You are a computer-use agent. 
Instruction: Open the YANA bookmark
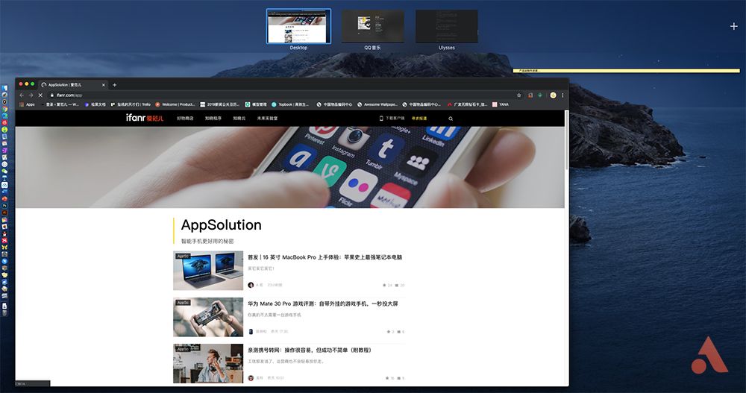501,104
